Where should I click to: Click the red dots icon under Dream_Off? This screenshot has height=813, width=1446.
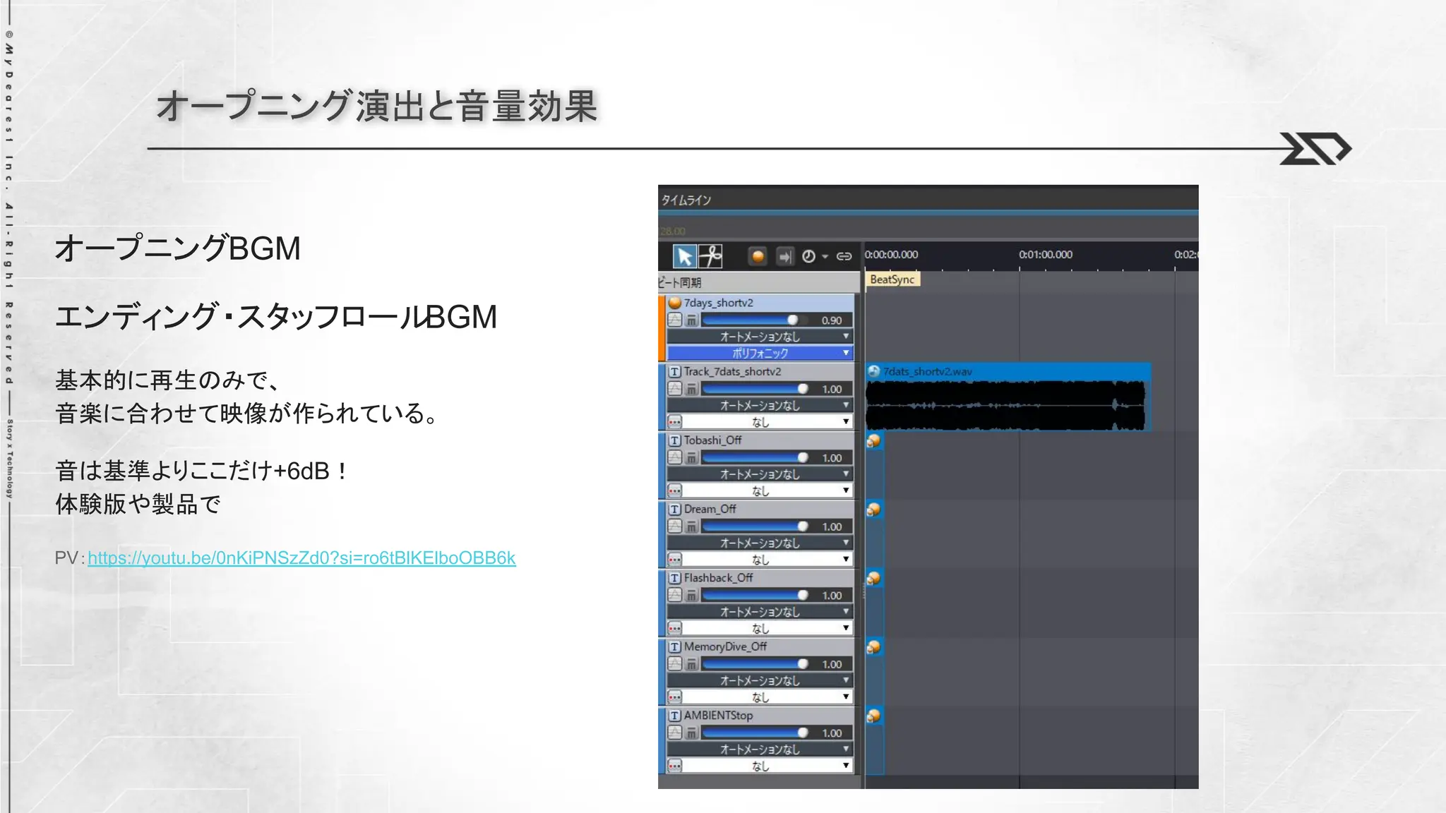[675, 560]
